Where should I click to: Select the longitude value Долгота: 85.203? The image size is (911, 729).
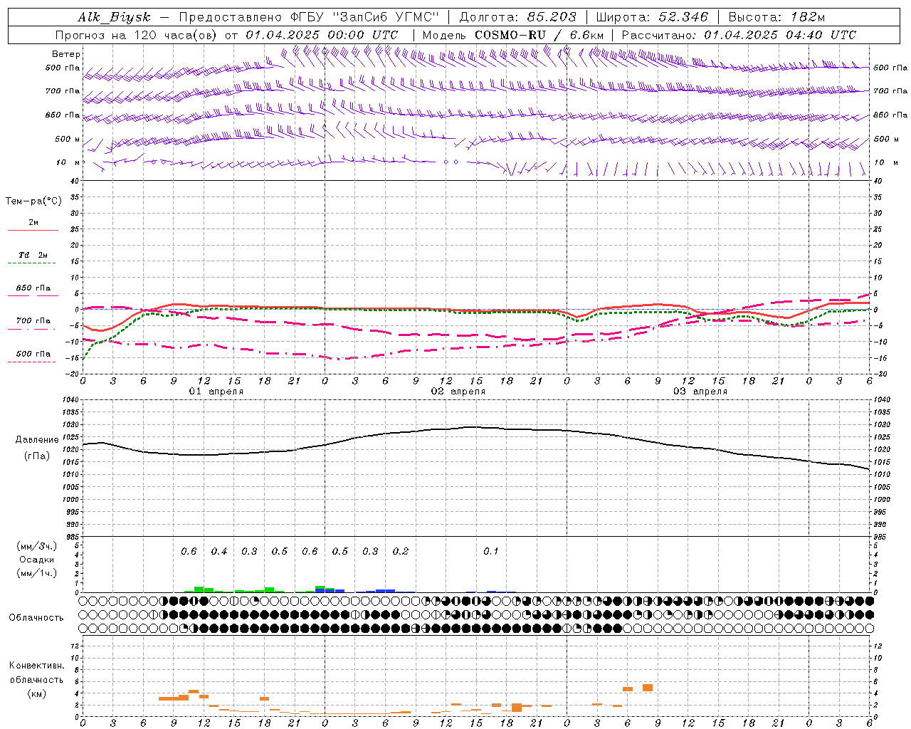point(517,18)
